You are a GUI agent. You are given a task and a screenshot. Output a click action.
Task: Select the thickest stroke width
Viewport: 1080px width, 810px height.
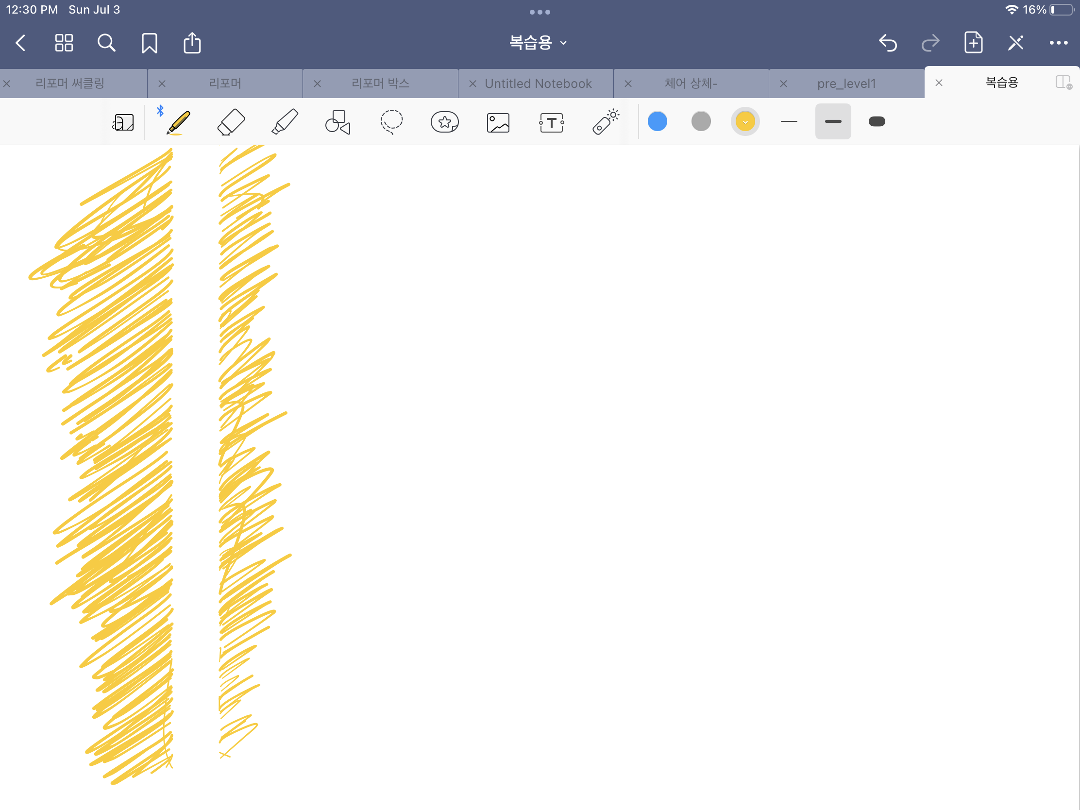click(877, 121)
